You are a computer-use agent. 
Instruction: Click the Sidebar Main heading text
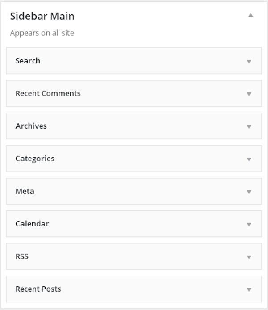coord(42,16)
